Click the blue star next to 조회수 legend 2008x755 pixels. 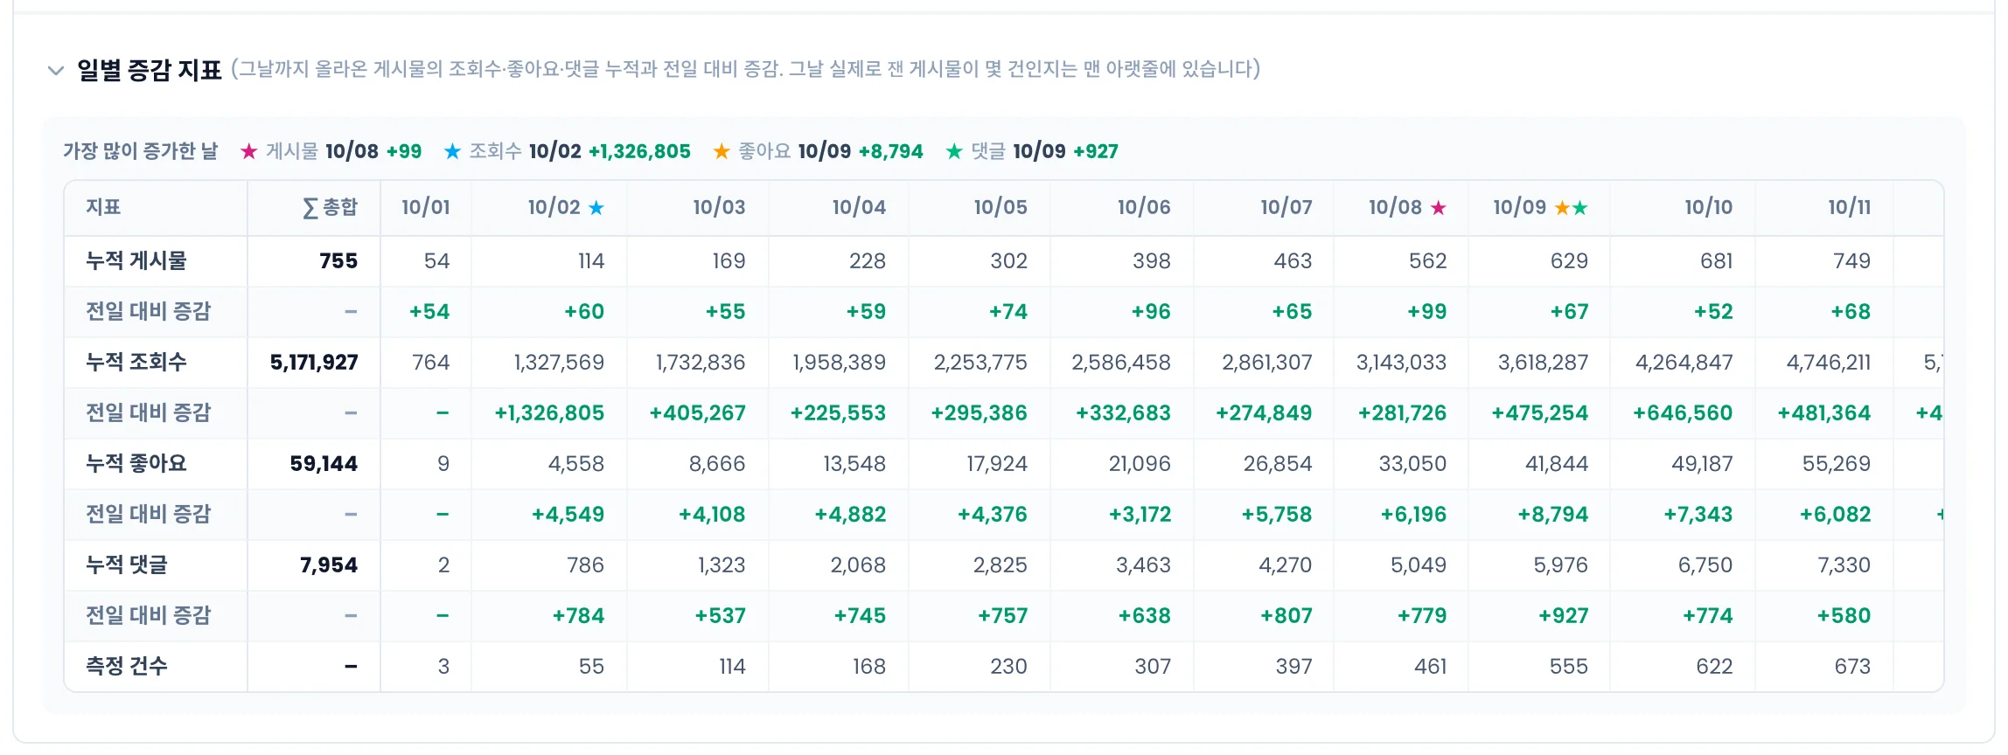click(x=452, y=151)
